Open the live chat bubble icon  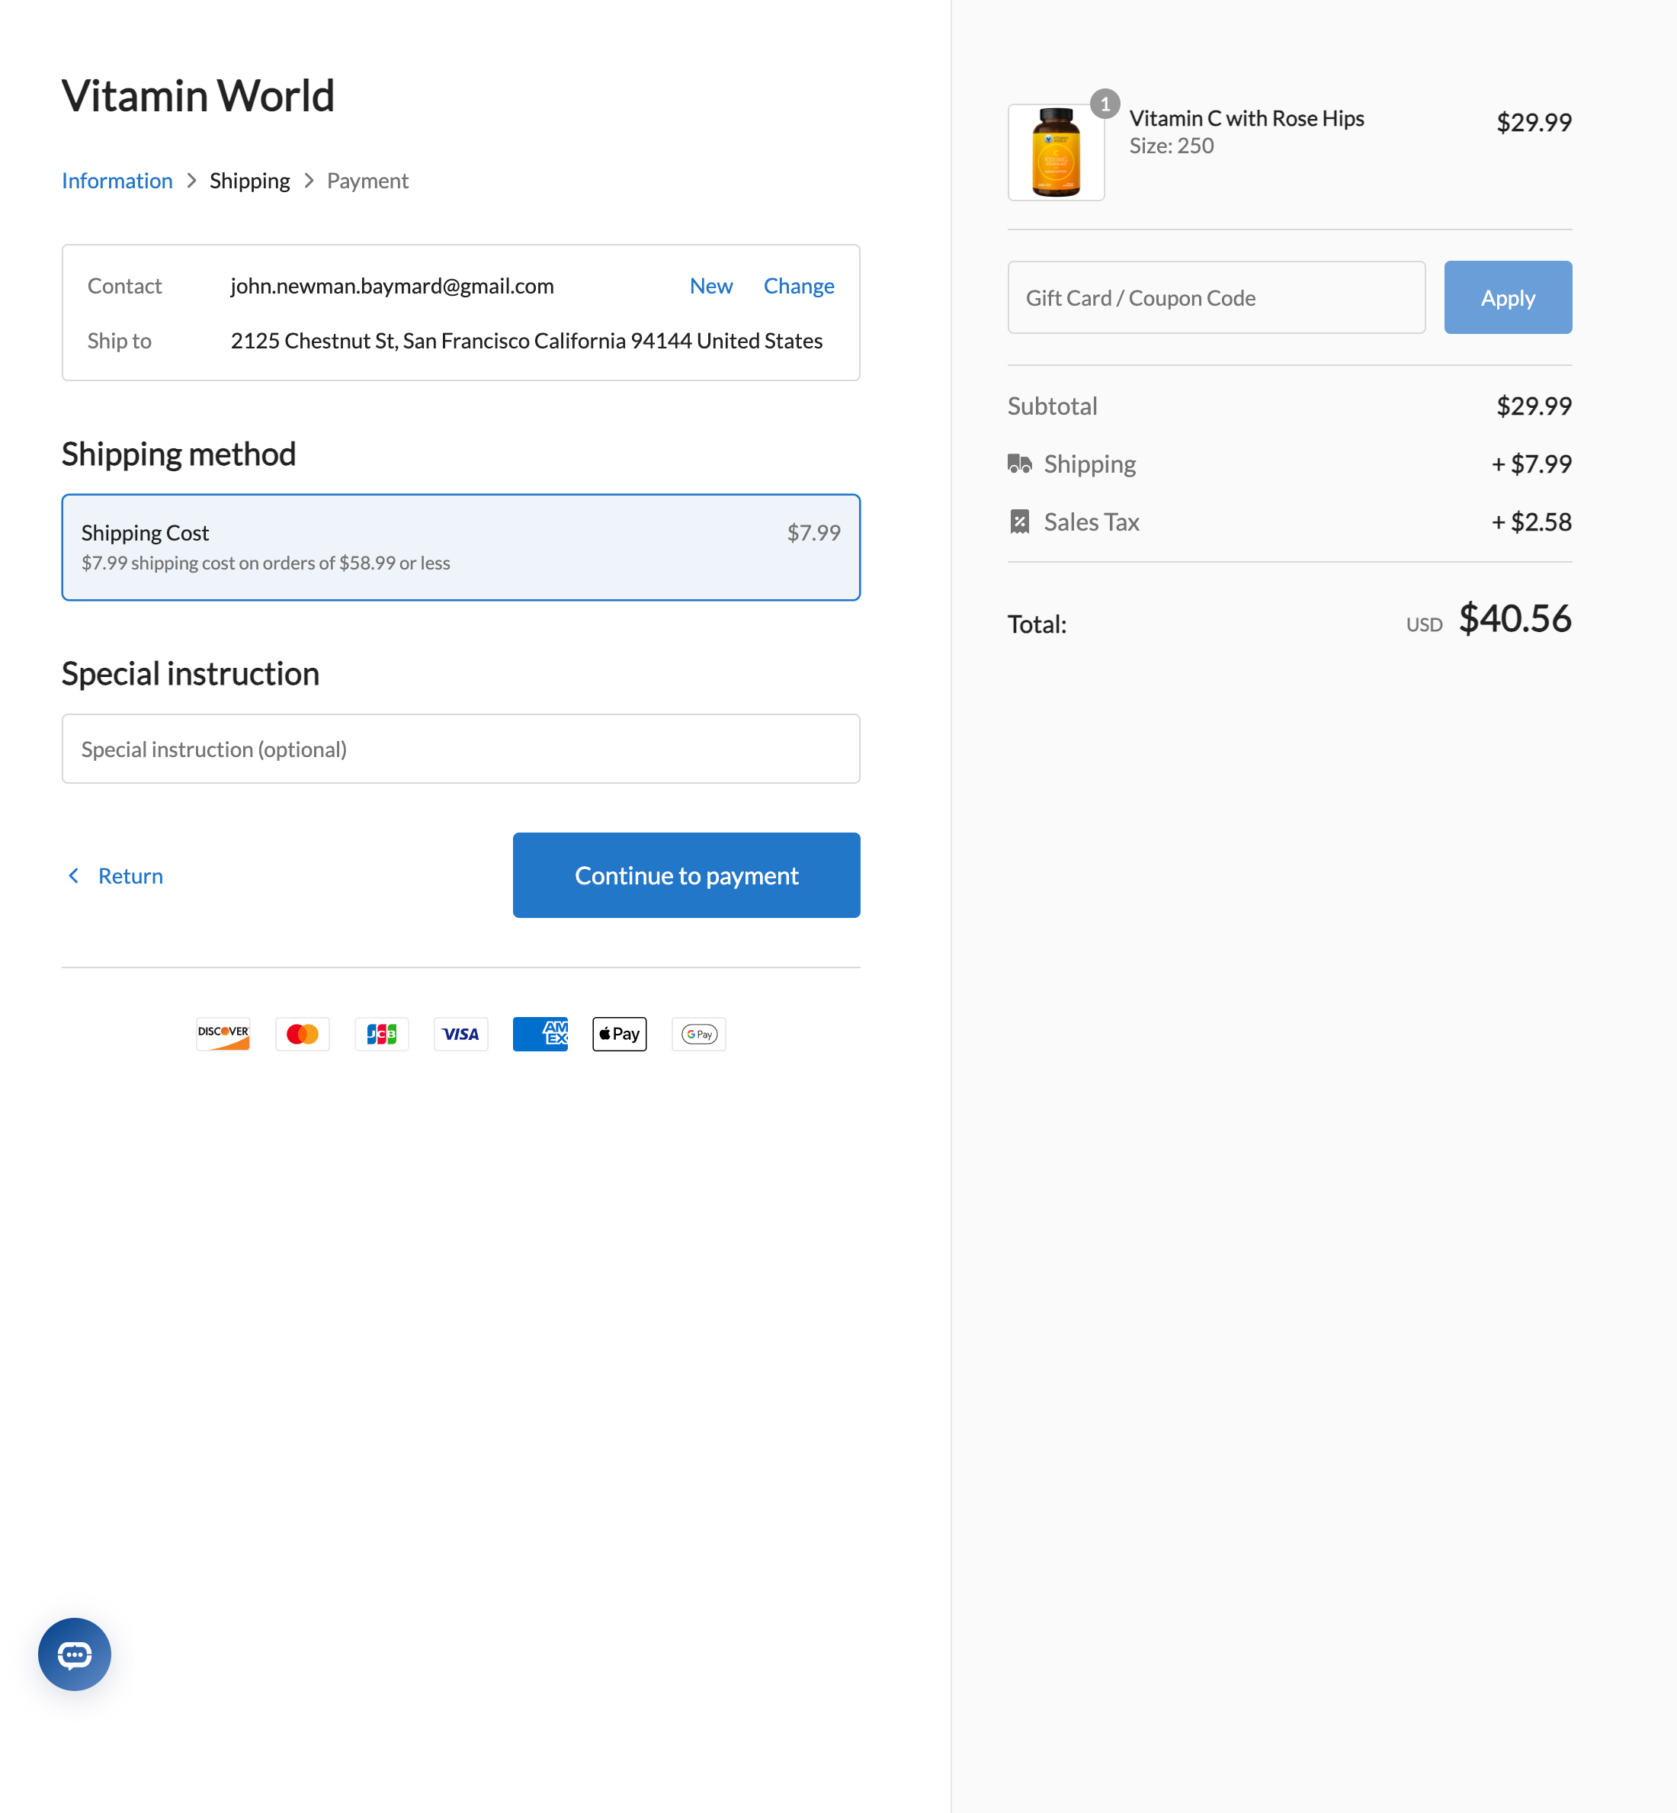75,1654
